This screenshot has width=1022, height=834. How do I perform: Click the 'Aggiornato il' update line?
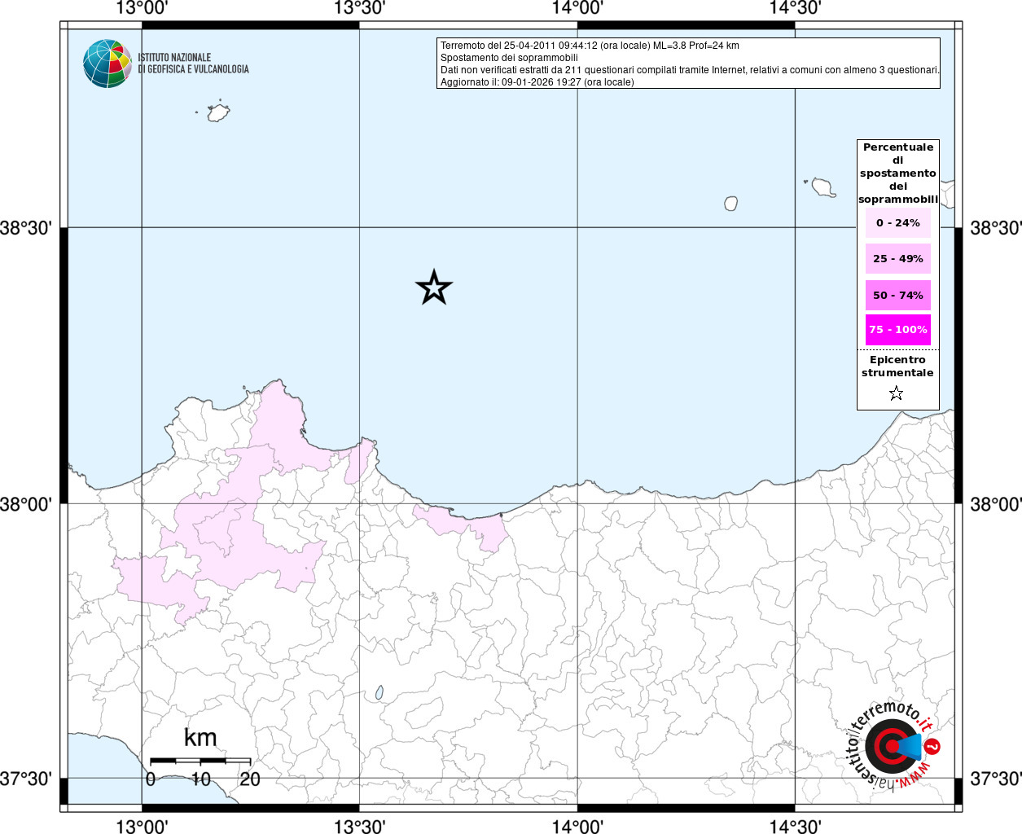pyautogui.click(x=537, y=82)
